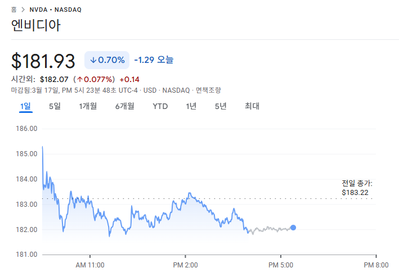Select the 5년 chart range
Screen dimensions: 399x277
(221, 106)
